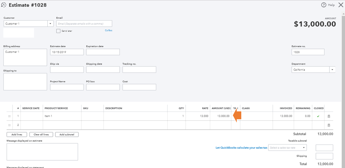Screen dimensions: 345x168
Task: Click the Class cell of line 1
Action: [x=257, y=116]
